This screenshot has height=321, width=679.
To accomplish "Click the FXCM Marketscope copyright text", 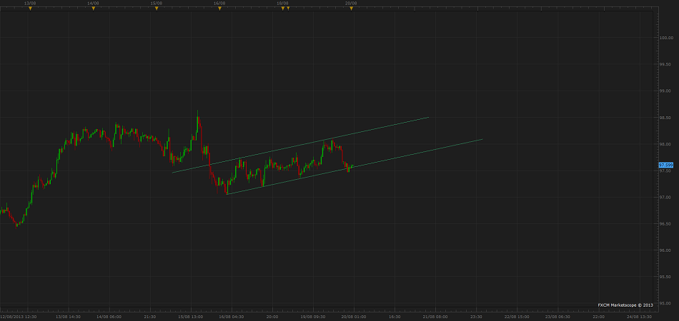I will [625, 305].
